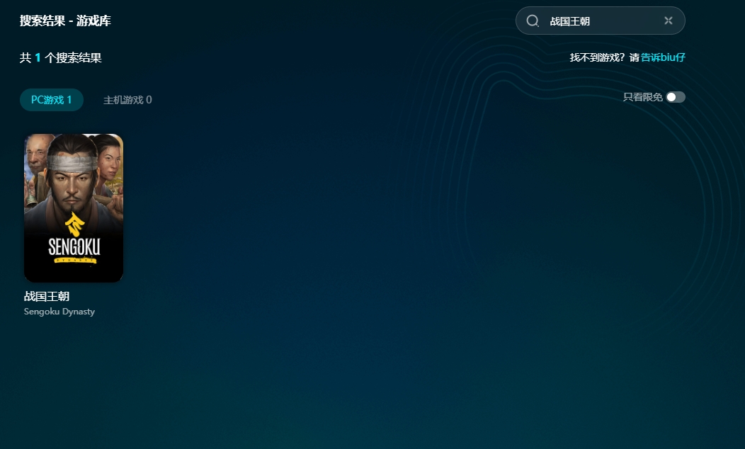Click the 找不到游戏？请 text

click(604, 57)
